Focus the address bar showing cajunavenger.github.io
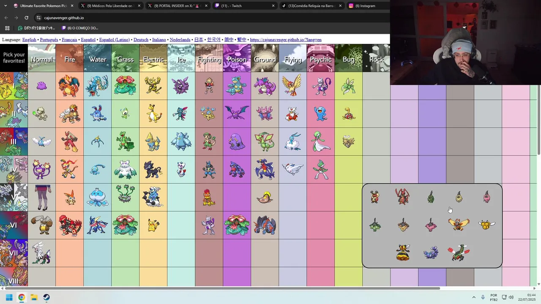Image resolution: width=541 pixels, height=304 pixels. click(211, 18)
